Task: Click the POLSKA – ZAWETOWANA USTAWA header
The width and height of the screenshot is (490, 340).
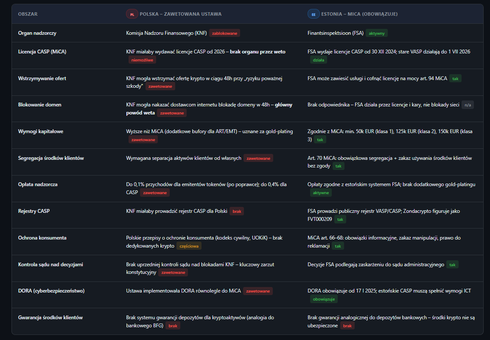Action: coord(181,14)
